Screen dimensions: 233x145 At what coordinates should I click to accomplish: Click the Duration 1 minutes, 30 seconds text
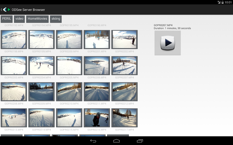coord(172,28)
